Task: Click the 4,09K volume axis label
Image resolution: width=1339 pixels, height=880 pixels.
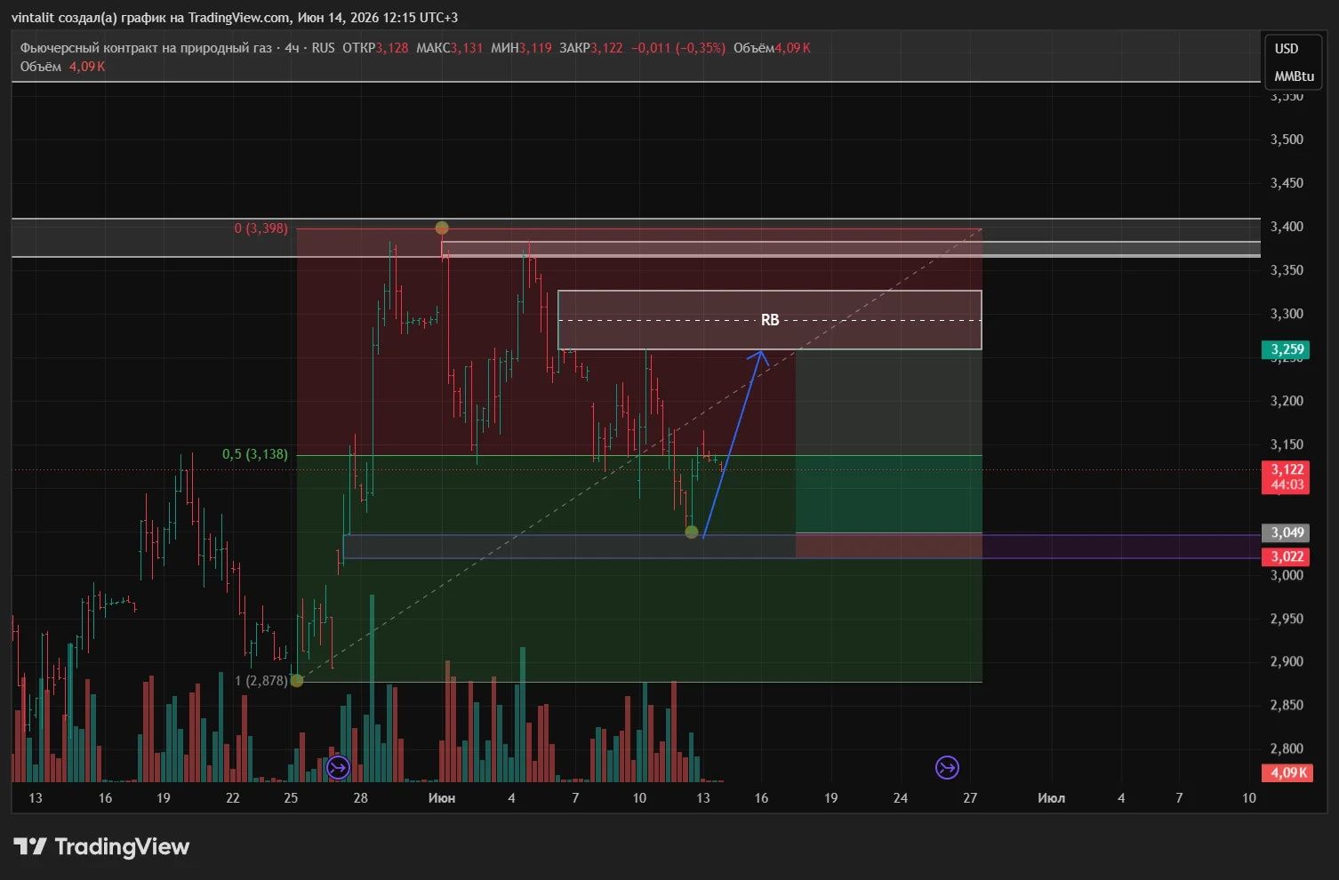Action: pos(1286,772)
